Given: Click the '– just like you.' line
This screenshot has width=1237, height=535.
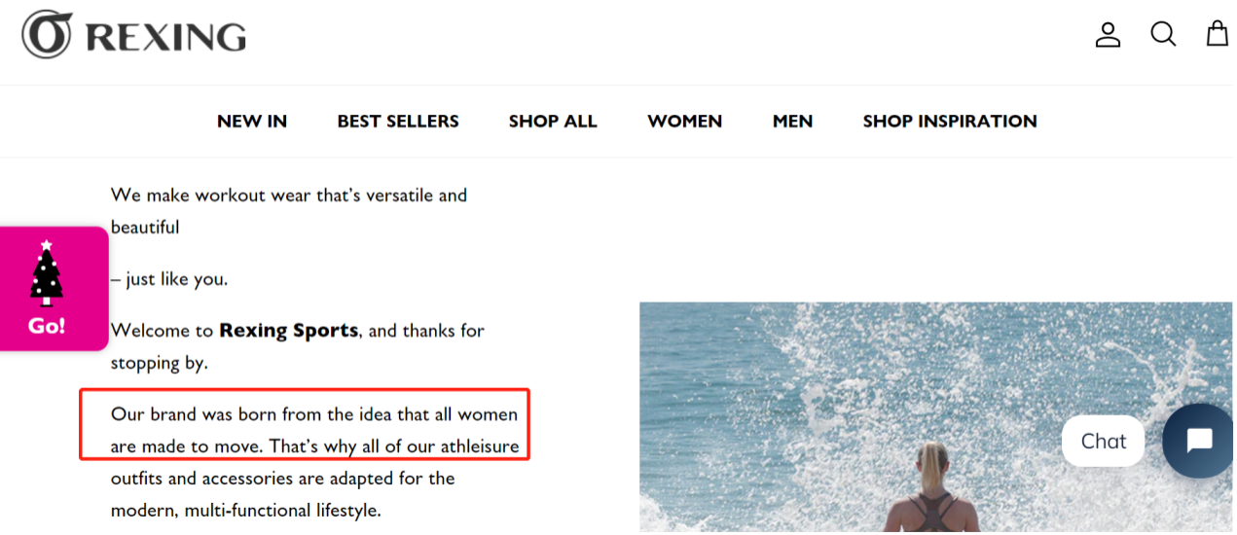Looking at the screenshot, I should (x=168, y=279).
